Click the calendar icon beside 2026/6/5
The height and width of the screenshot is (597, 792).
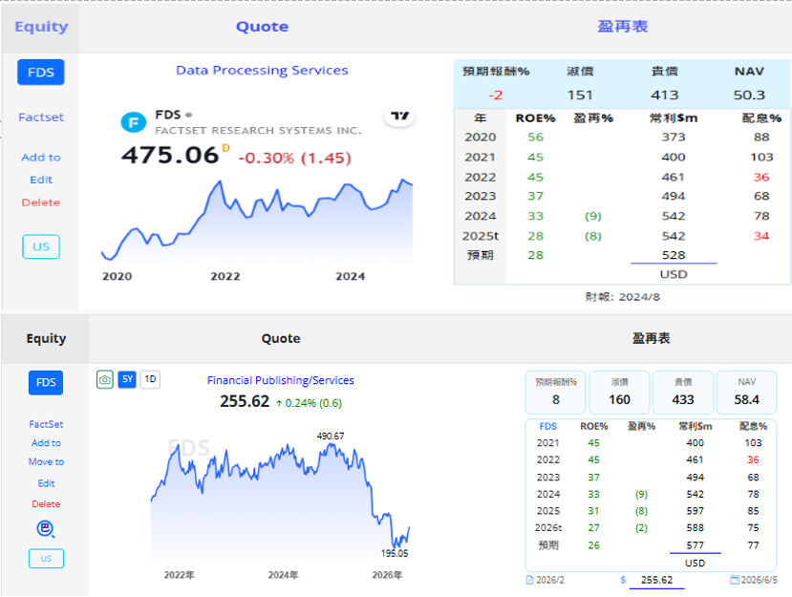point(735,580)
